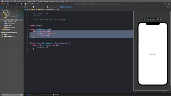The image size is (171, 96).
Task: Open the Source Control menu
Action: tap(54, 1)
